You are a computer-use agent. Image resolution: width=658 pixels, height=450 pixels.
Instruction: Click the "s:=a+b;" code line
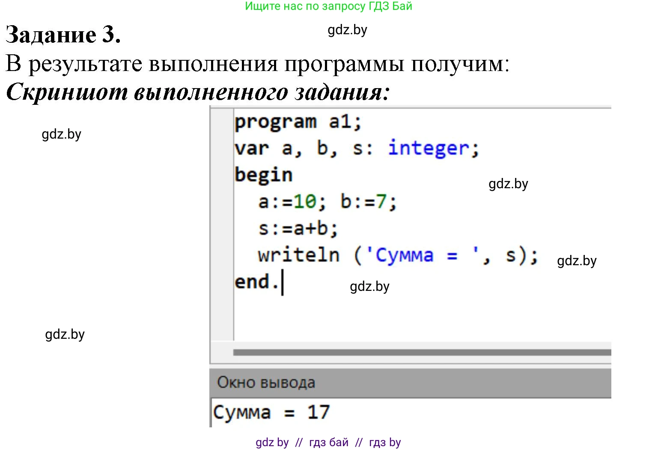(298, 229)
